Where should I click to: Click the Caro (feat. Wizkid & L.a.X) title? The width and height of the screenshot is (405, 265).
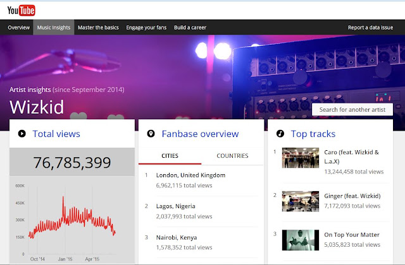(x=352, y=156)
